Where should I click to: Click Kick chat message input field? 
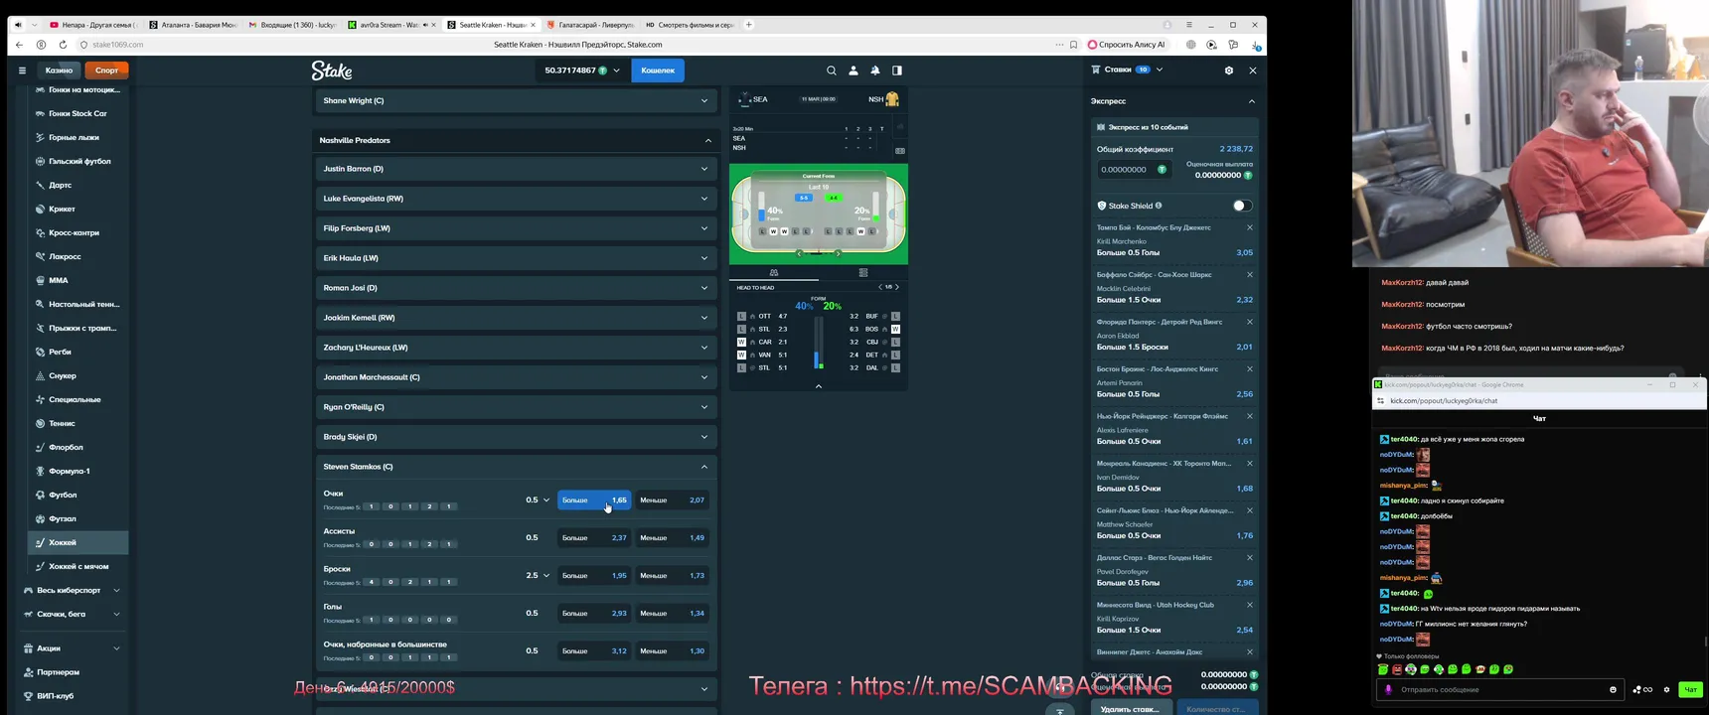[x=1500, y=689]
